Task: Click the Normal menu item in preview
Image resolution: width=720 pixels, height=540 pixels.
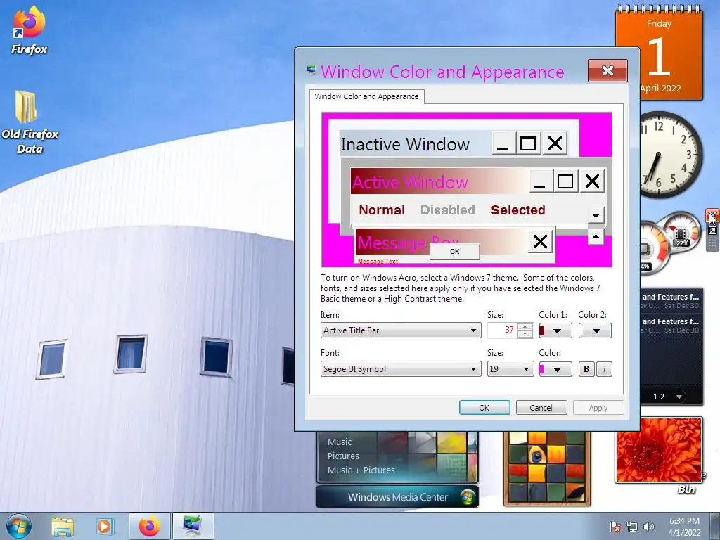Action: point(382,210)
